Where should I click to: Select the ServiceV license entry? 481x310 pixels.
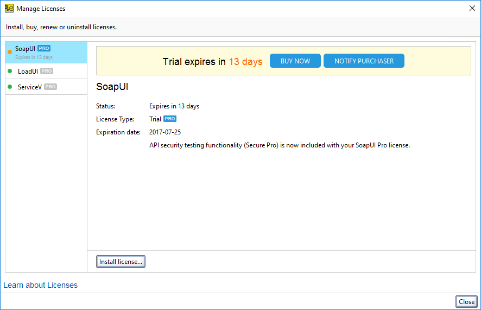pyautogui.click(x=46, y=87)
